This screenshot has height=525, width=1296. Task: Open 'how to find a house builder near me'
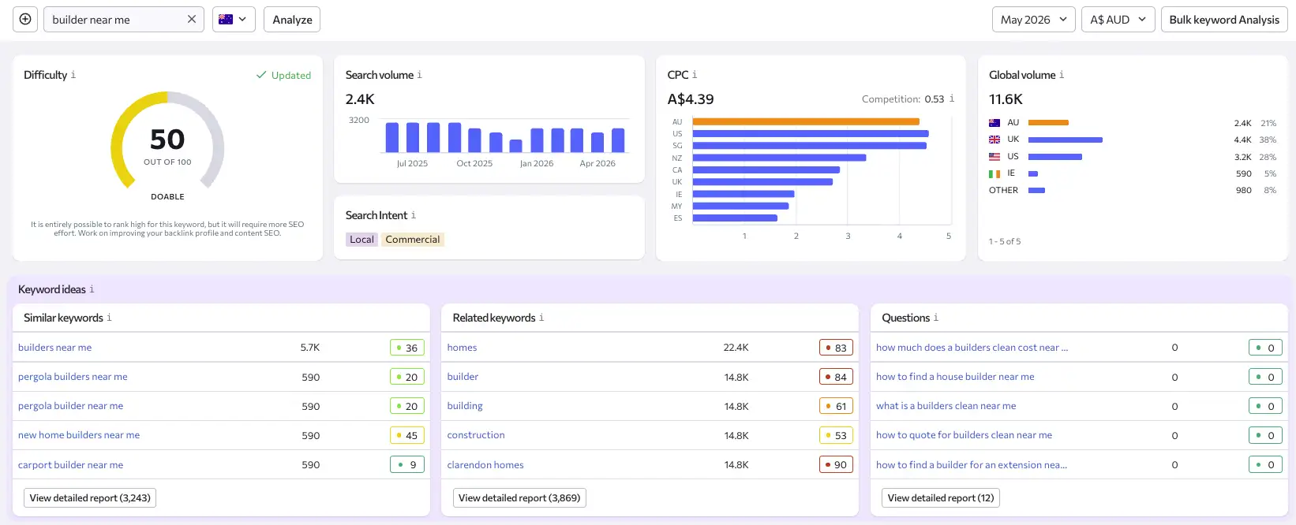(x=955, y=377)
